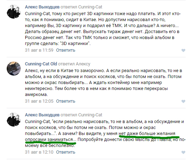Click author name Cunning-Cat Old
This screenshot has width=192, height=161.
pos(41,64)
